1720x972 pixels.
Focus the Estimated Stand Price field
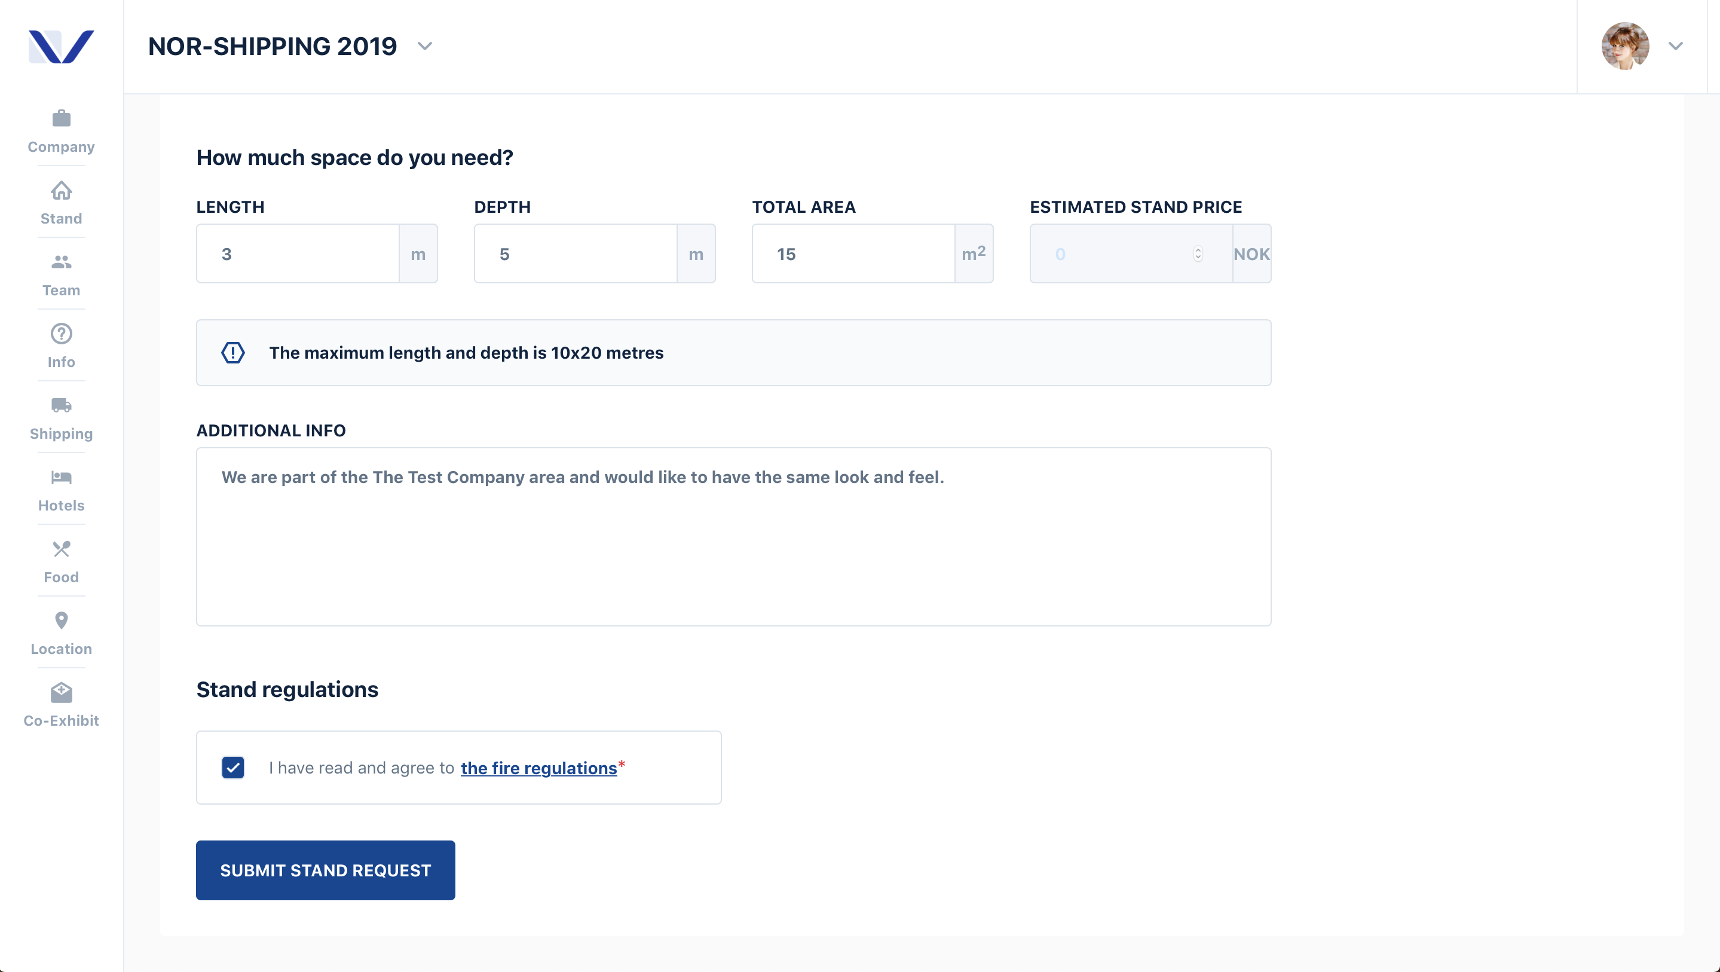coord(1131,254)
